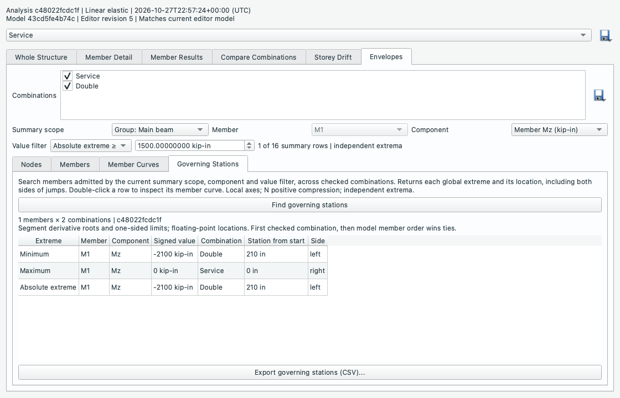The height and width of the screenshot is (398, 620).
Task: Go to the Storey Drift tab
Action: tap(333, 57)
